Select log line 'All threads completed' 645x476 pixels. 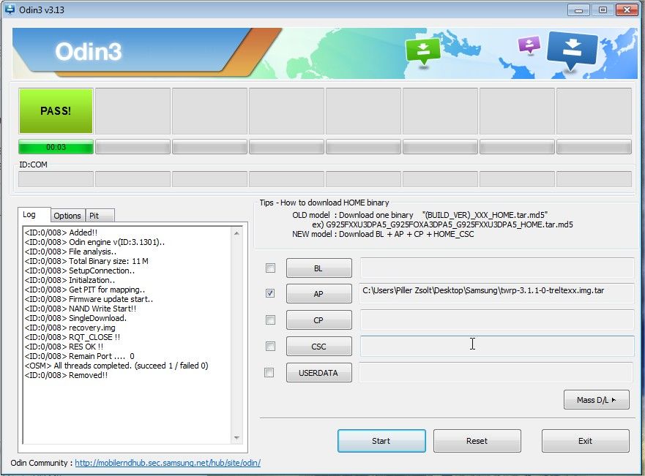tap(116, 366)
